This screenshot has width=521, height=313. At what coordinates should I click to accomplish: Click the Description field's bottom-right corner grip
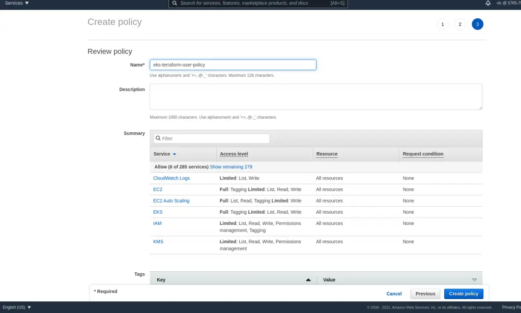[480, 108]
